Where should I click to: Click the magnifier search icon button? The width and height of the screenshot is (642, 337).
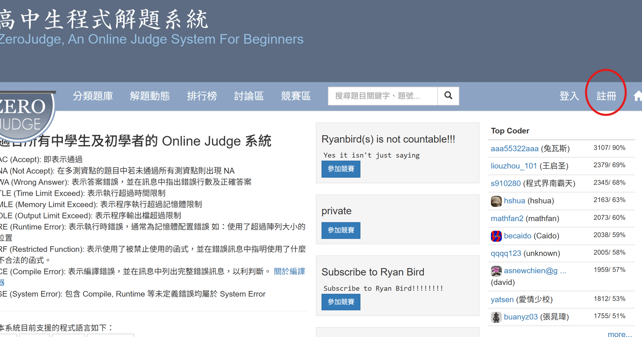448,96
